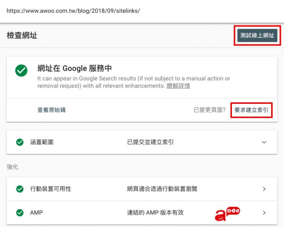Open the 查看原始碼 link
Screen dimensions: 284x227
pyautogui.click(x=52, y=110)
